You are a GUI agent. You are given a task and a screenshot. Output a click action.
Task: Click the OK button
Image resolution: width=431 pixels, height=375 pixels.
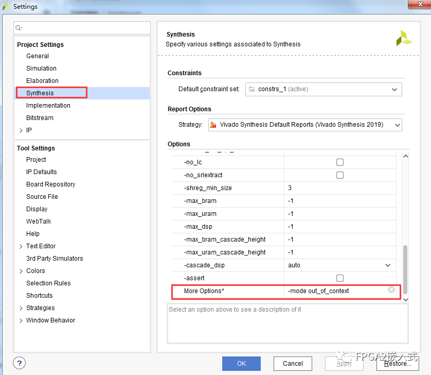(241, 364)
